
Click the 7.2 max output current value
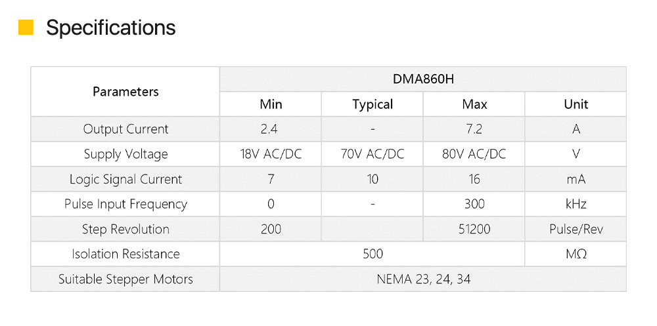tap(474, 129)
